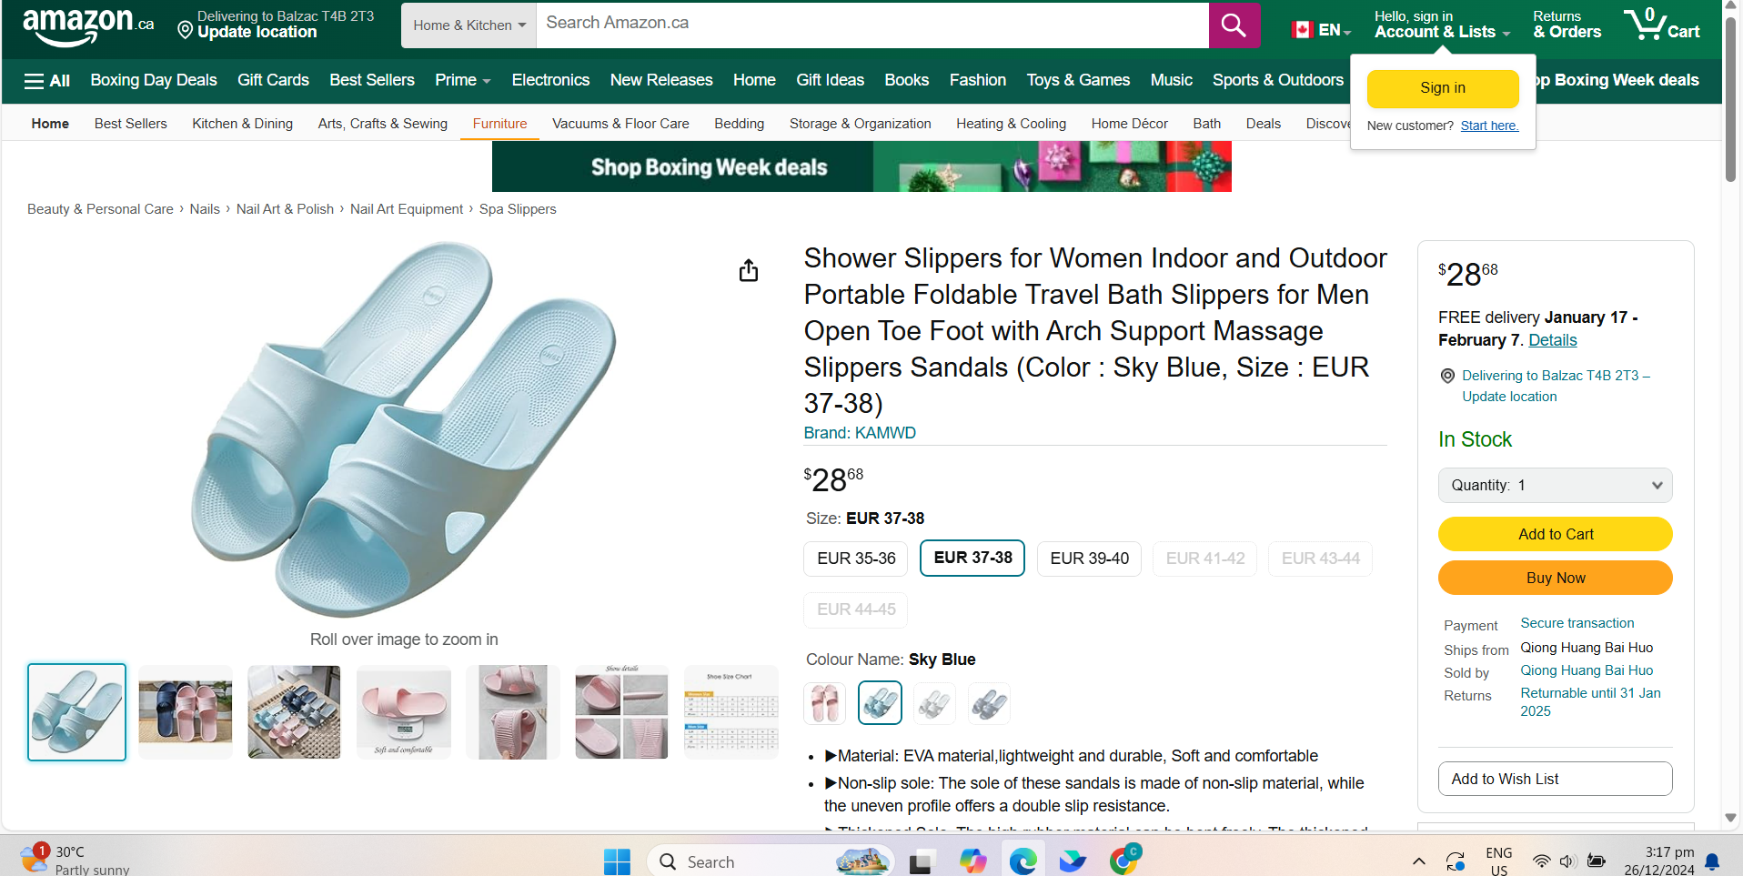The image size is (1743, 876).
Task: Select the pink colour swatch
Action: 824,703
